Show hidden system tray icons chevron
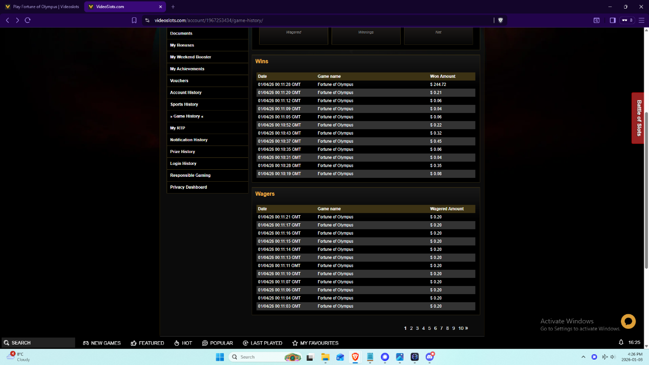649x365 pixels. click(x=583, y=357)
